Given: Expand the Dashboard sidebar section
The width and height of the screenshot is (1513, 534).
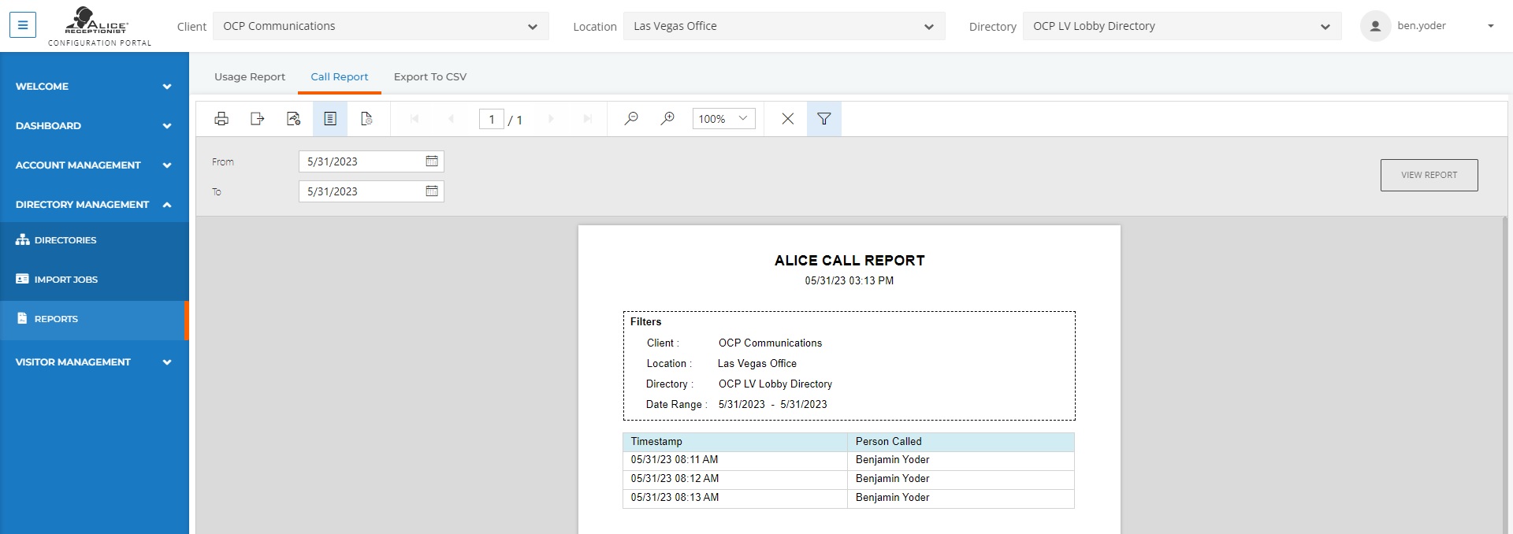Looking at the screenshot, I should [x=95, y=125].
